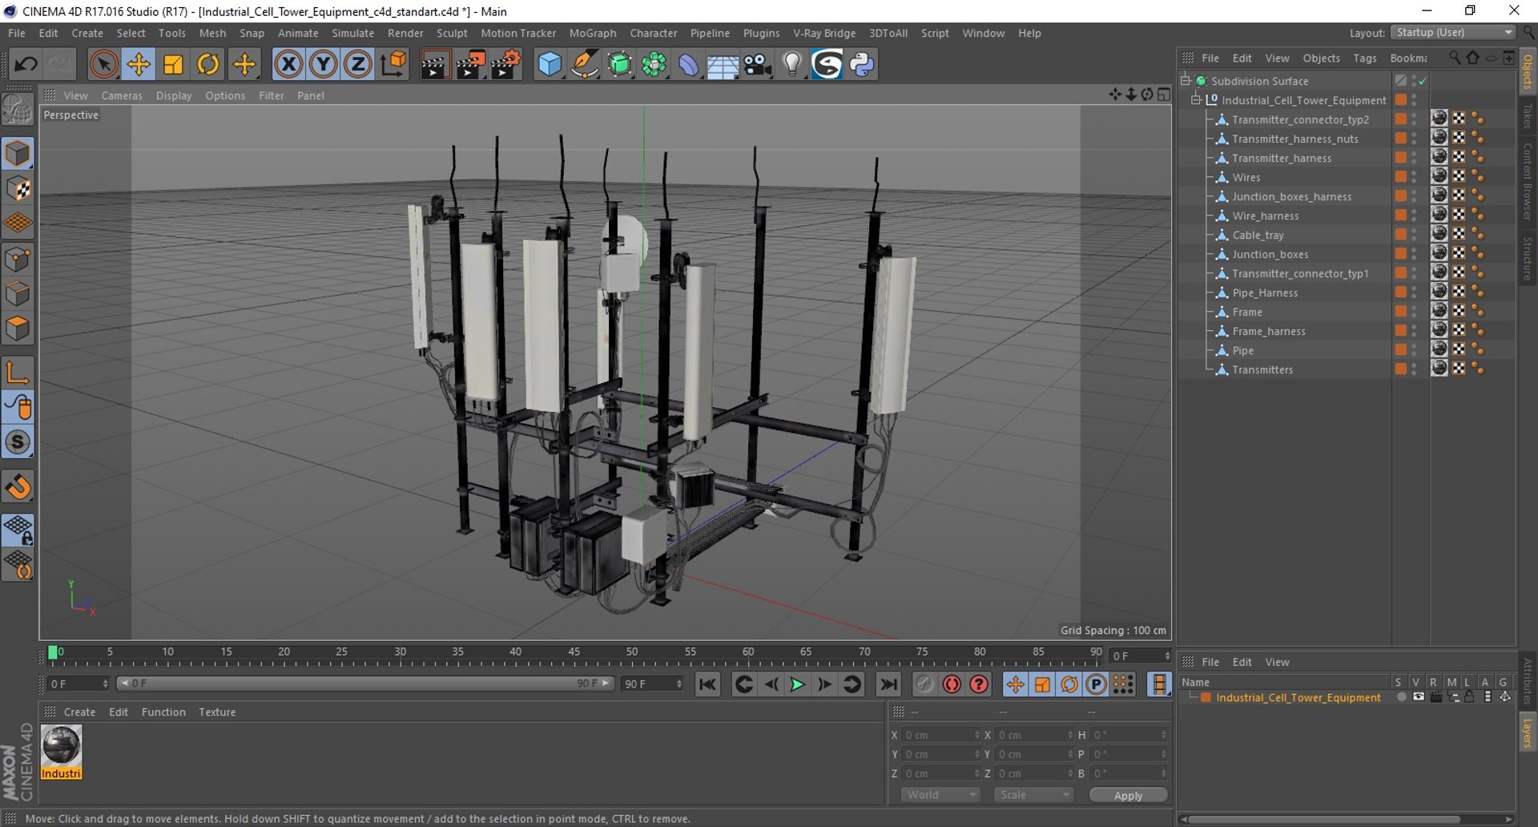Toggle X axis lock
Screen dimensions: 1538x827
pos(288,64)
